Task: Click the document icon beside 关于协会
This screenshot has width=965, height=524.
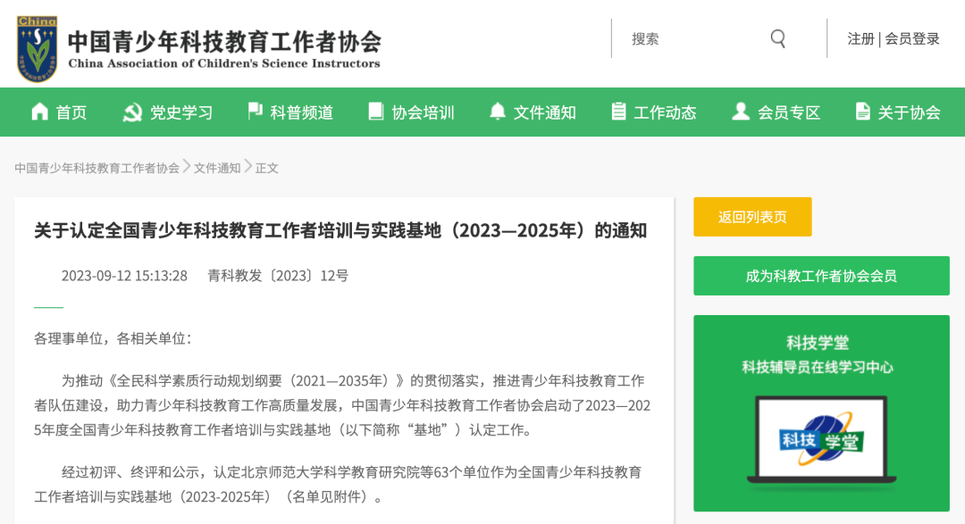Action: (863, 112)
